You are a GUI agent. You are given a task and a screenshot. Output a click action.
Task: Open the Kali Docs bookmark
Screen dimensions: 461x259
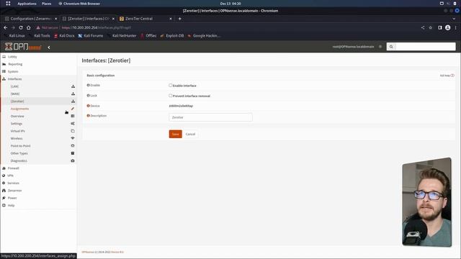click(64, 35)
